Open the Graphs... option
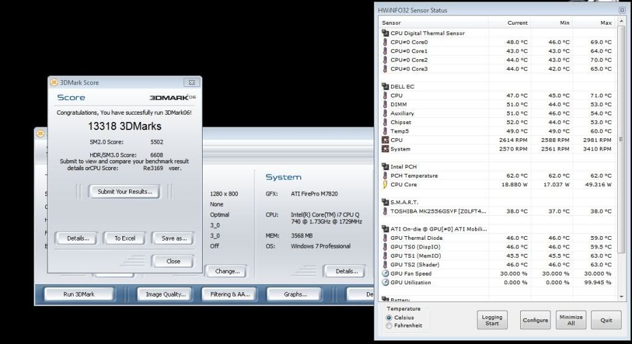The width and height of the screenshot is (632, 344). [x=295, y=294]
